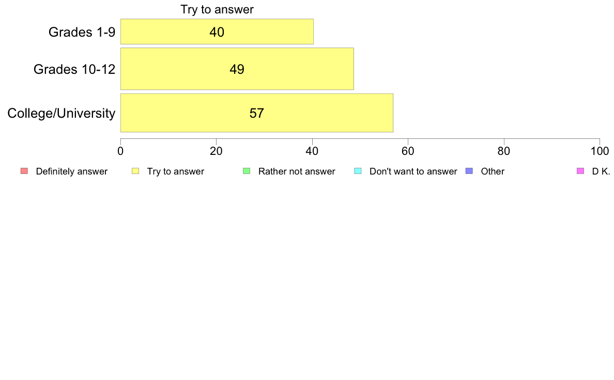Click the value 49 data label
The width and height of the screenshot is (614, 380).
pyautogui.click(x=237, y=69)
